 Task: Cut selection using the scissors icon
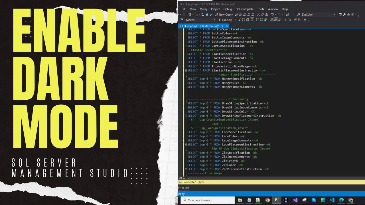point(258,15)
